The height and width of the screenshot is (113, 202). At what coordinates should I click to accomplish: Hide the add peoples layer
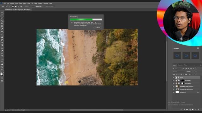point(174,80)
